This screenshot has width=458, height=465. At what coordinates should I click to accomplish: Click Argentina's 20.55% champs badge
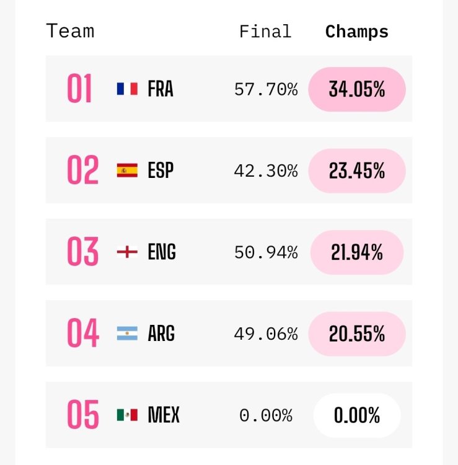(357, 334)
